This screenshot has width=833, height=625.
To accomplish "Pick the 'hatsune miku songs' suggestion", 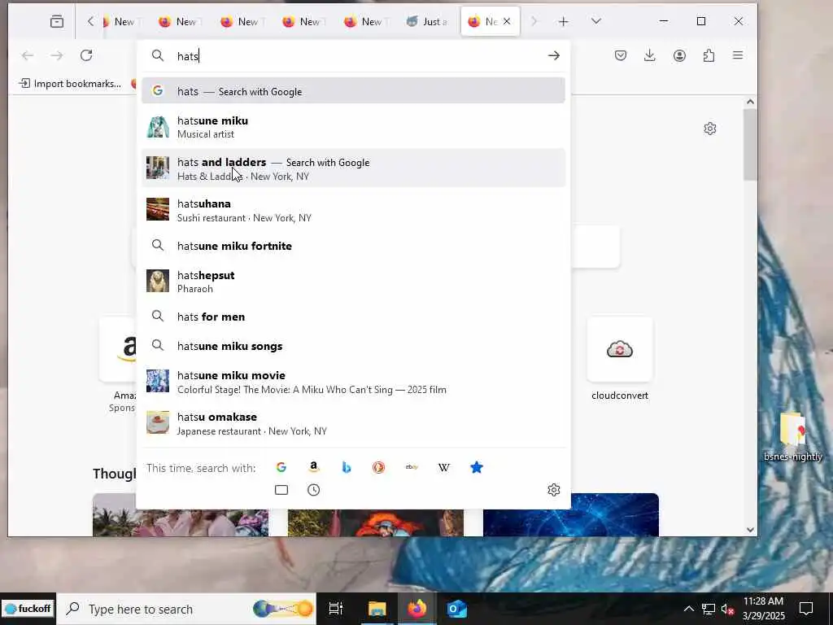I will coord(353,346).
